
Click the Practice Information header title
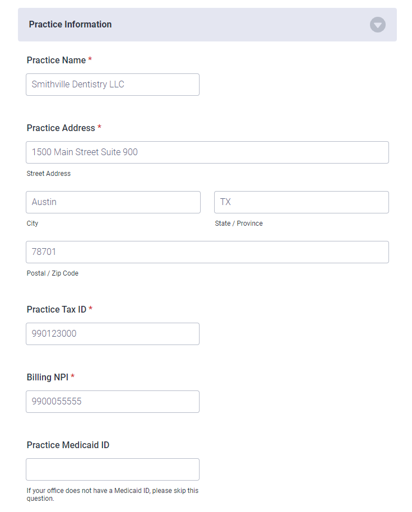pyautogui.click(x=70, y=25)
